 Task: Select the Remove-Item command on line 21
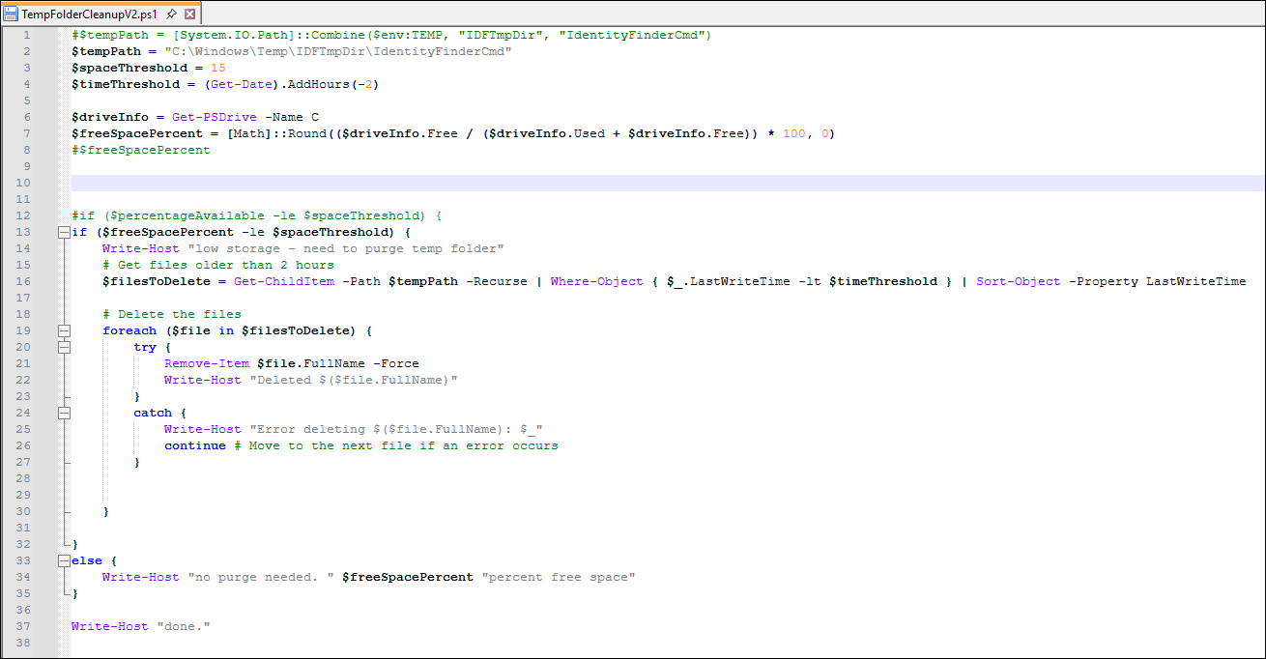207,363
